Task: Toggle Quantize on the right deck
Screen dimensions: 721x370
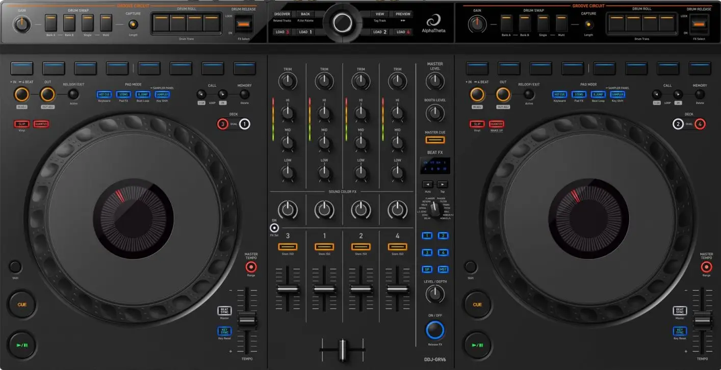Action: [497, 124]
